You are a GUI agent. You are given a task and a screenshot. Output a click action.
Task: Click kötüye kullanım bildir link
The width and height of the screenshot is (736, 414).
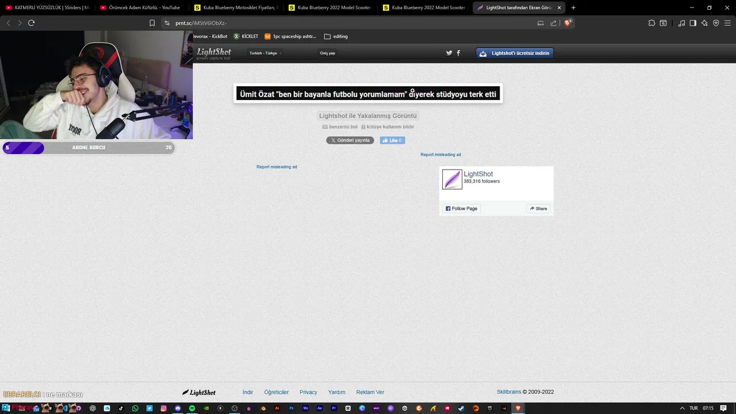pyautogui.click(x=388, y=126)
